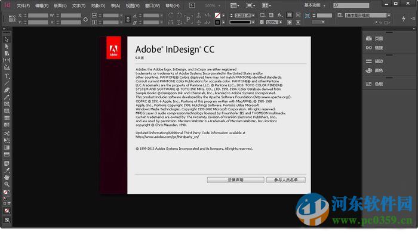
Task: Select the Rectangle Frame tool
Action: [7, 104]
